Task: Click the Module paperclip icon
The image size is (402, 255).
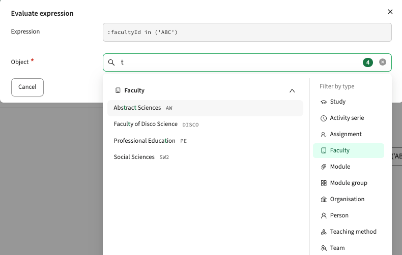Action: pyautogui.click(x=324, y=167)
